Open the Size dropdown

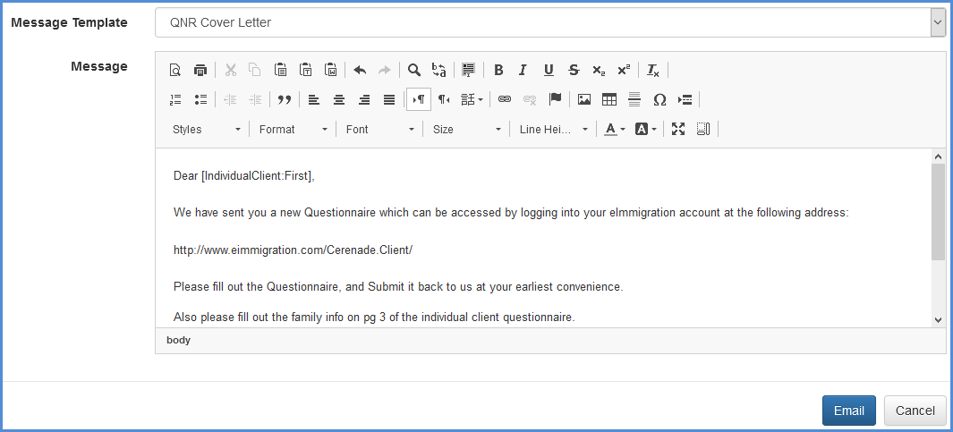coord(467,129)
